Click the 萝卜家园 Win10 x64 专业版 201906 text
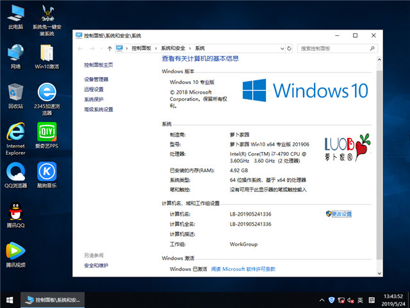Screen dimensions: 410x308 pos(269,144)
